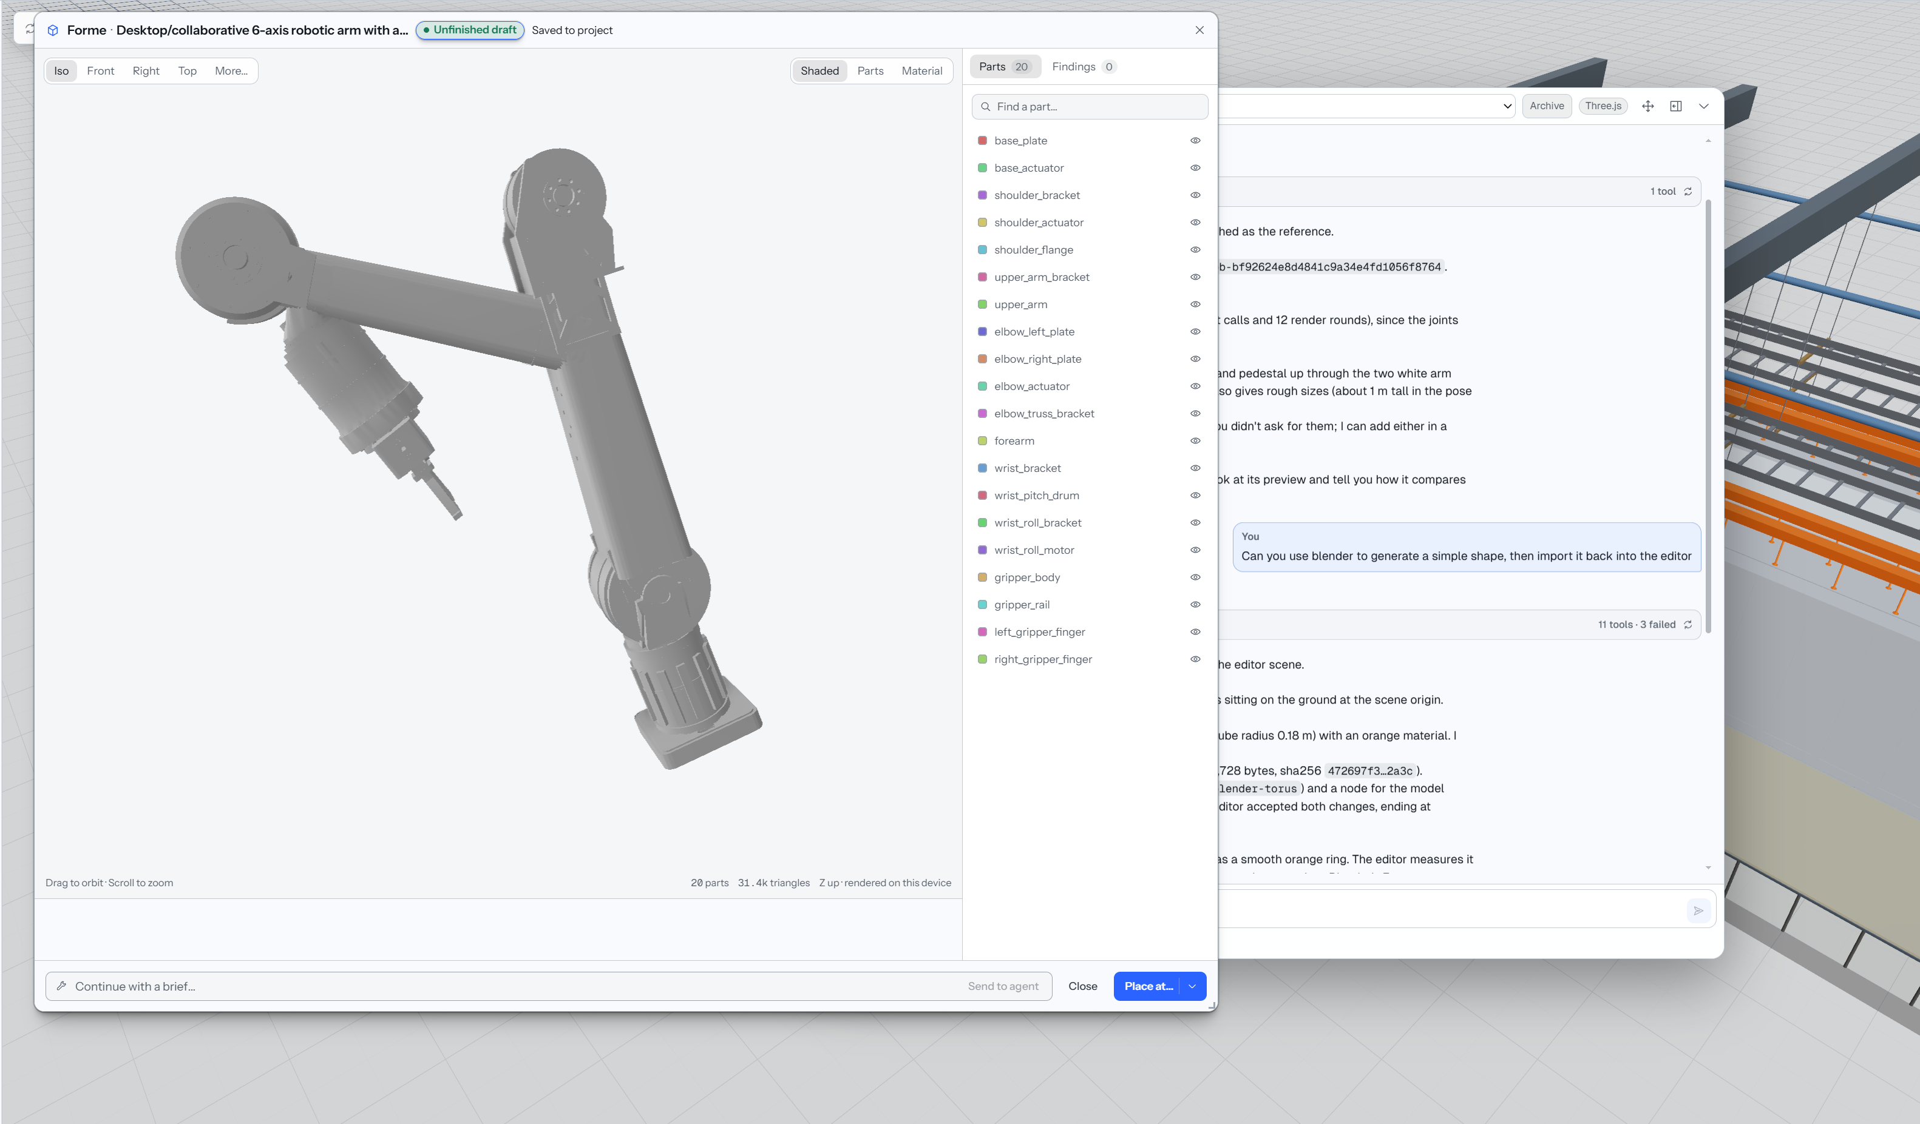Open the More... views menu
The height and width of the screenshot is (1124, 1920).
(x=231, y=71)
